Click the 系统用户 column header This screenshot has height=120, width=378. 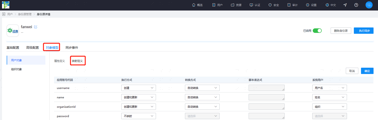(x=318, y=80)
